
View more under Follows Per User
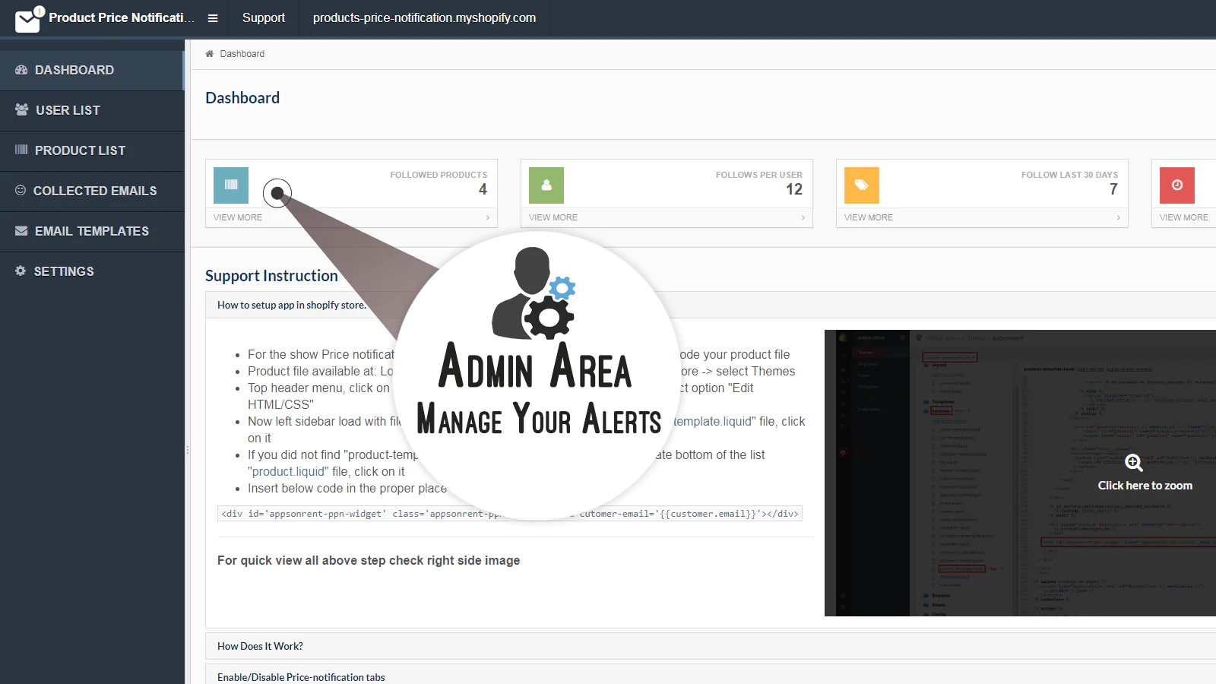point(553,217)
